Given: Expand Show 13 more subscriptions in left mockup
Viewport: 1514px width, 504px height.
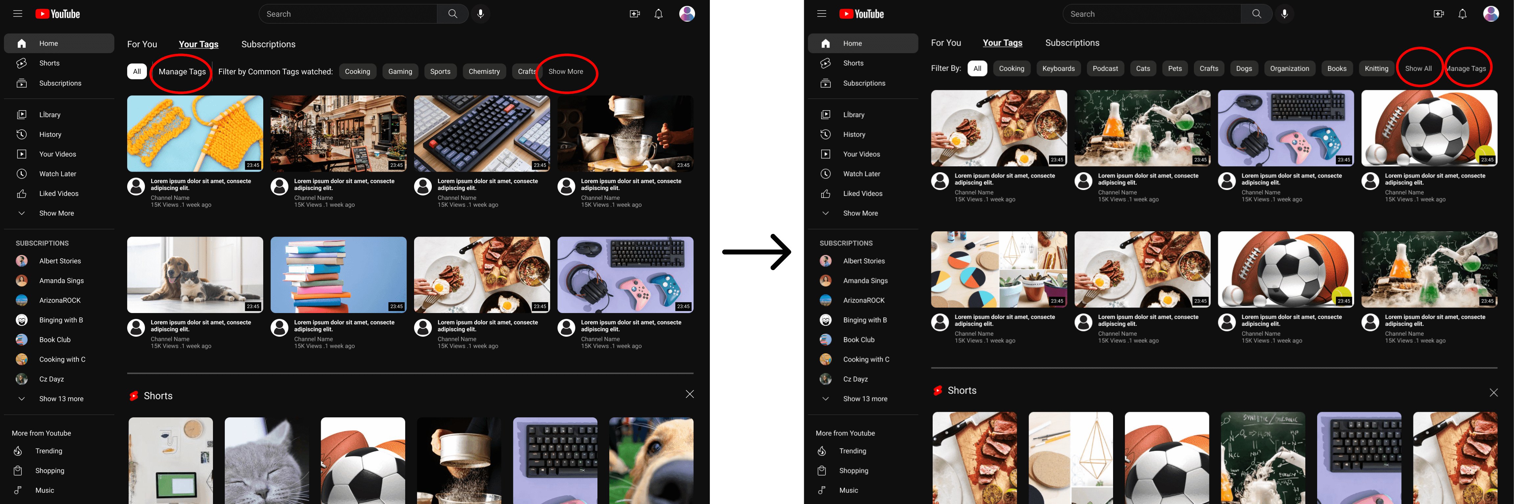Looking at the screenshot, I should click(x=60, y=398).
